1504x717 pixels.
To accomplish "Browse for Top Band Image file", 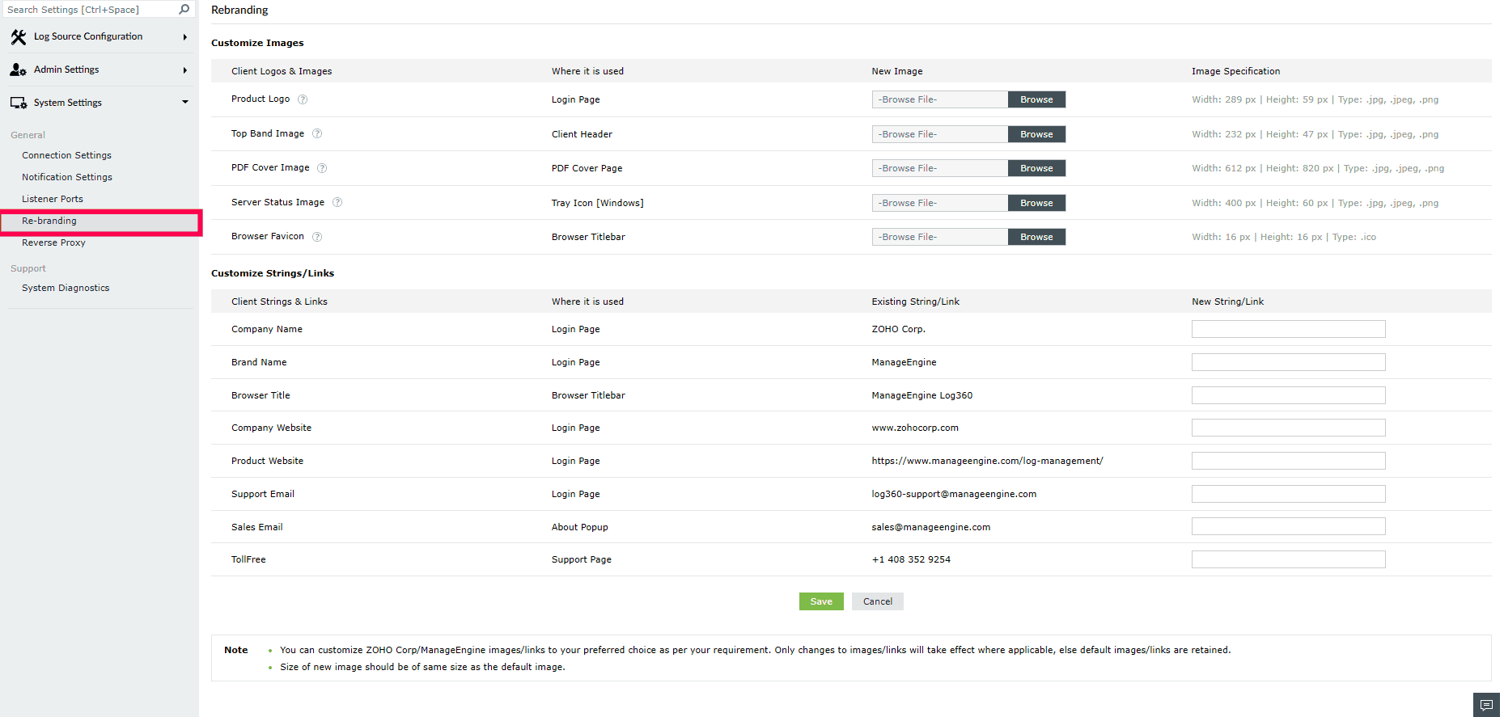I will (x=1036, y=134).
